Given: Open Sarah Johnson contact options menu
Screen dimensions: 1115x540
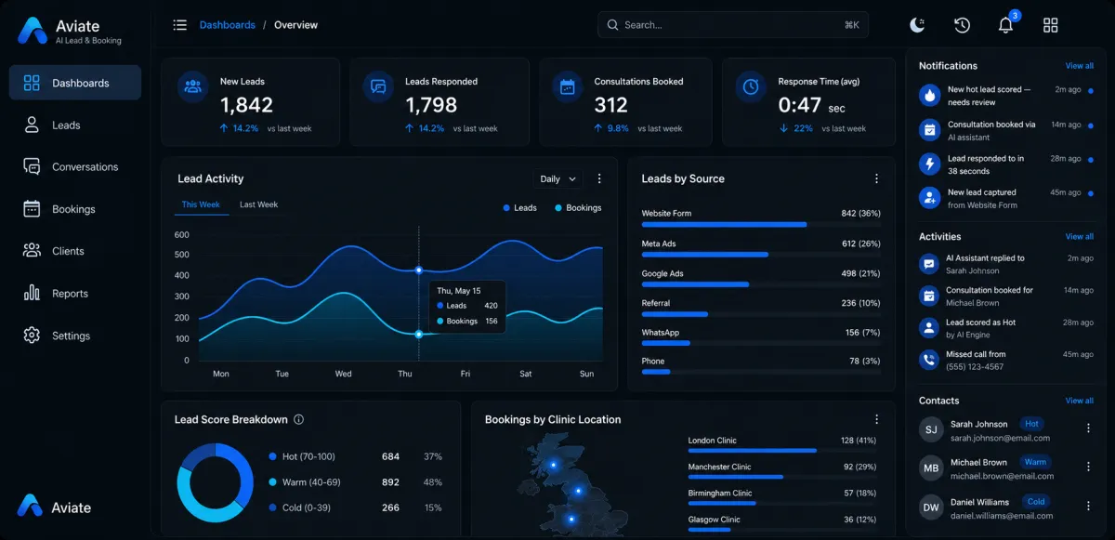Looking at the screenshot, I should (1088, 428).
